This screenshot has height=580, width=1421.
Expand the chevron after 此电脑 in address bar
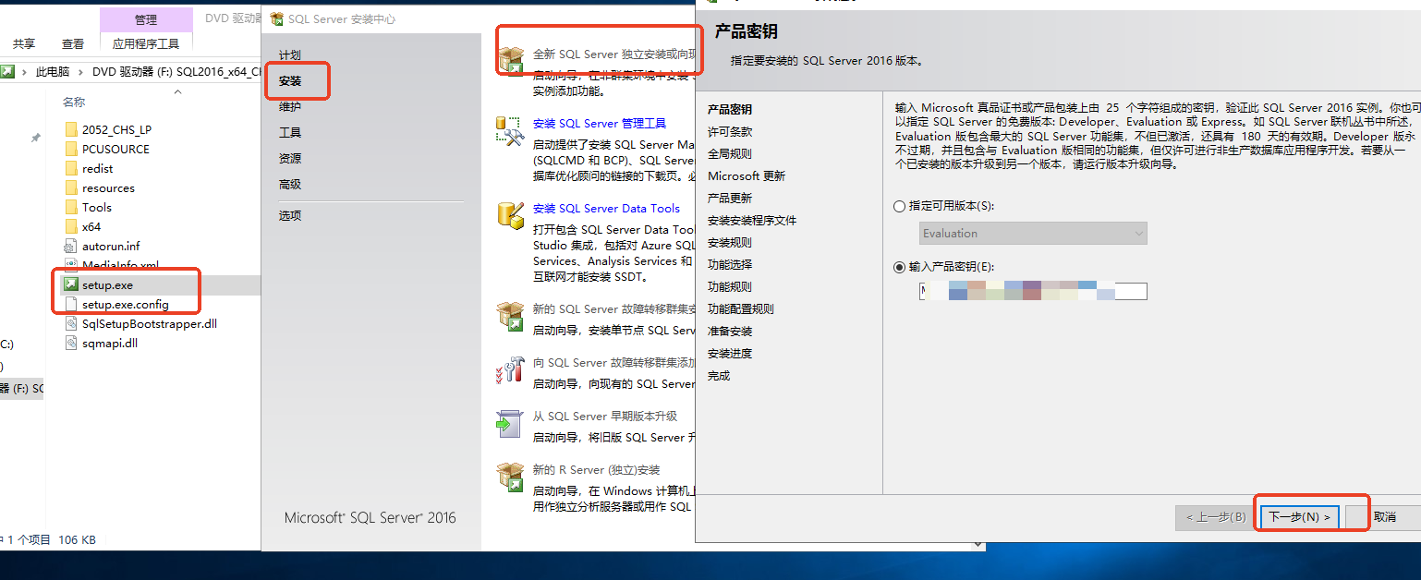pos(81,72)
